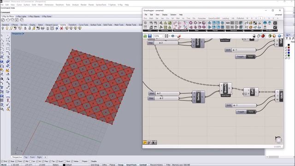Open the dropdown arrow next to the eye preview icon

coord(176,36)
